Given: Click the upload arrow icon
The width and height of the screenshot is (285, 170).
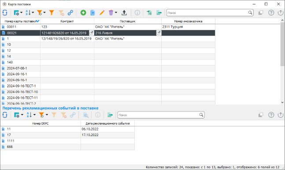Looking at the screenshot, I should pos(124,13).
